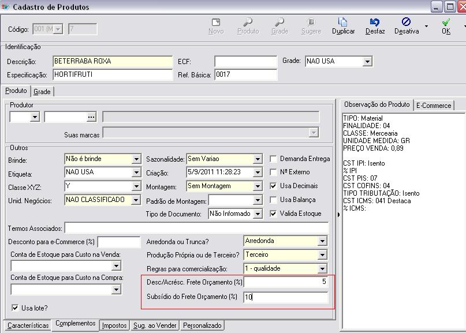Image resolution: width=466 pixels, height=333 pixels.
Task: Open the E-Commerce tab
Action: click(434, 106)
